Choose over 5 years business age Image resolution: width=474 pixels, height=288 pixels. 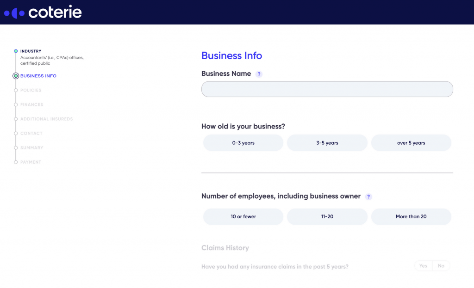pos(411,143)
